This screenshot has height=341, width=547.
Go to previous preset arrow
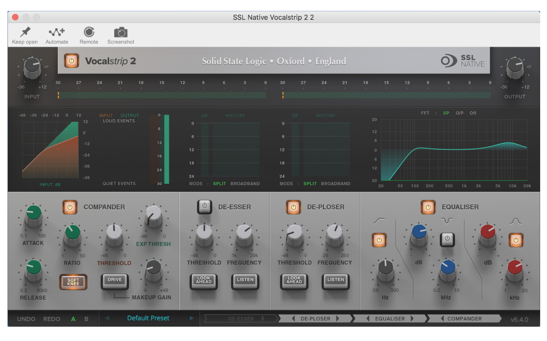coord(107,318)
